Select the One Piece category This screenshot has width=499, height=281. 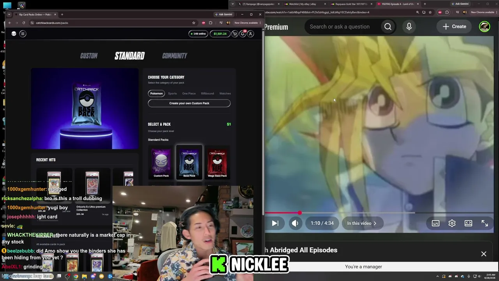(189, 94)
